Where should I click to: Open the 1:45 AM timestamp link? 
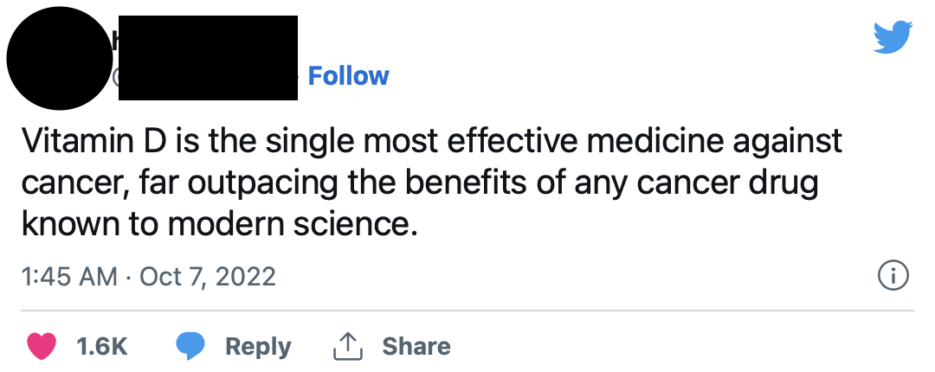pos(68,277)
